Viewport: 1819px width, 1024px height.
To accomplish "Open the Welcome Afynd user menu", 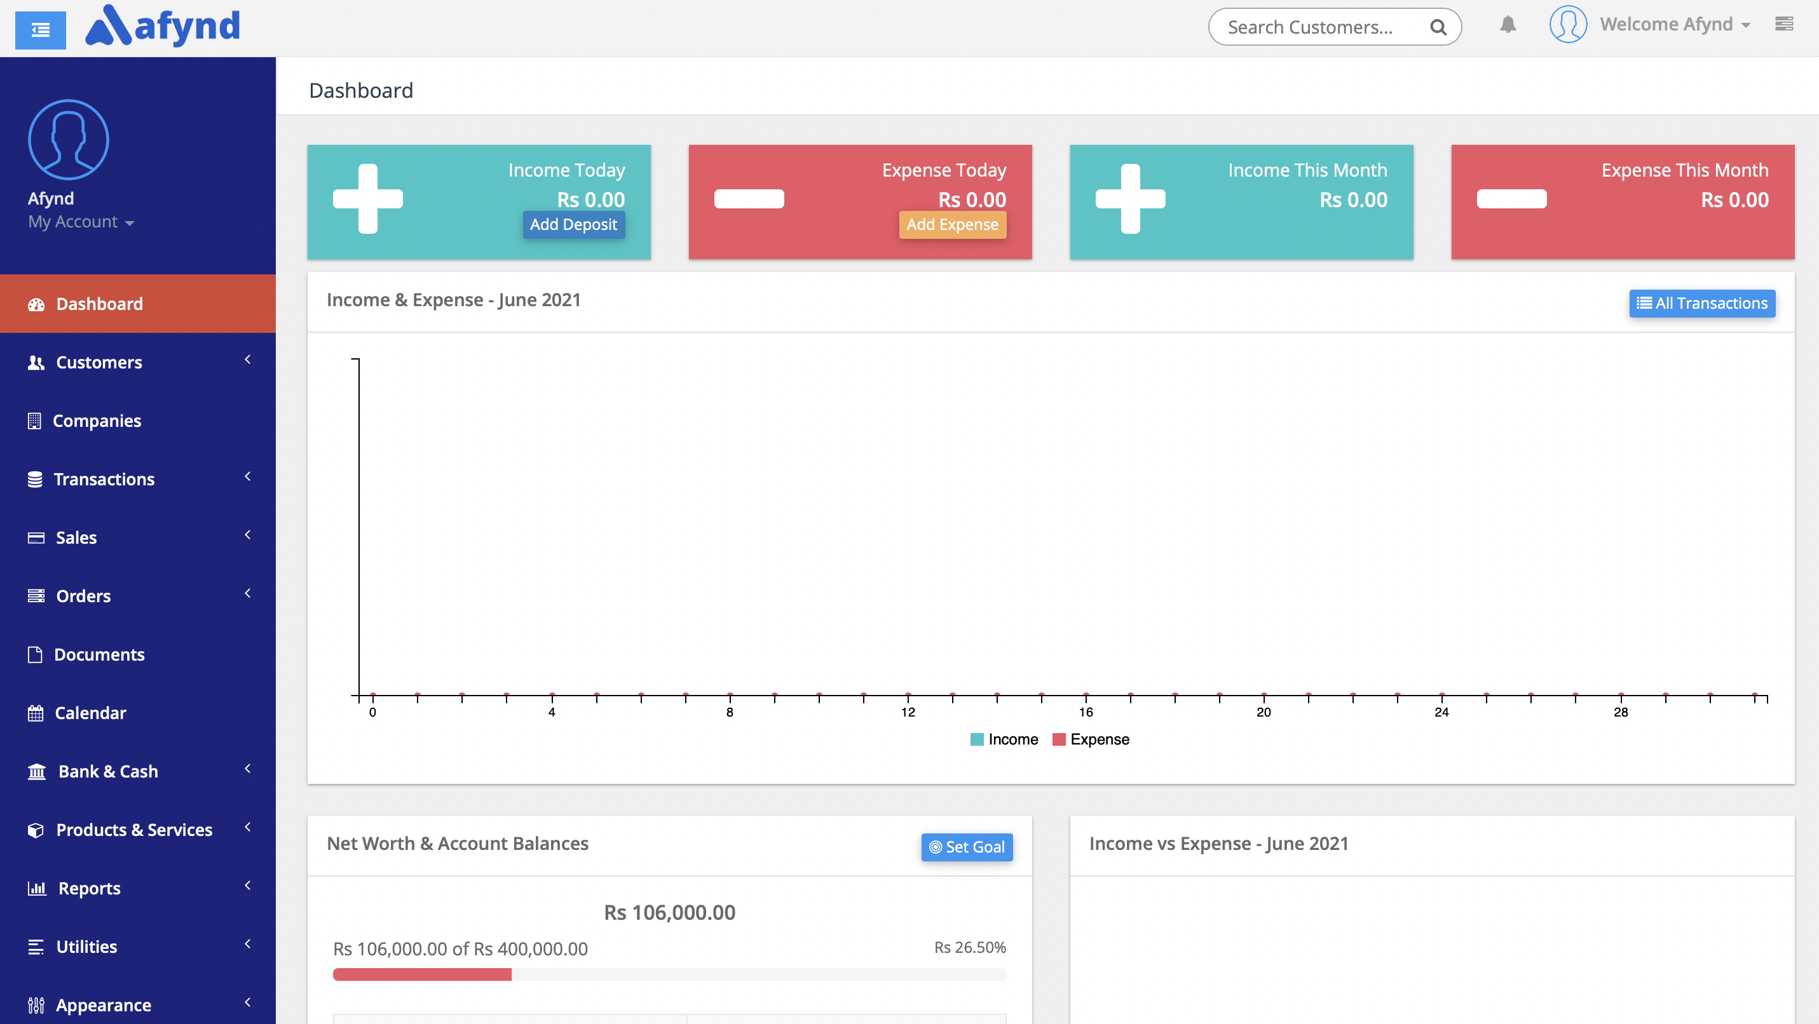I will click(x=1674, y=25).
